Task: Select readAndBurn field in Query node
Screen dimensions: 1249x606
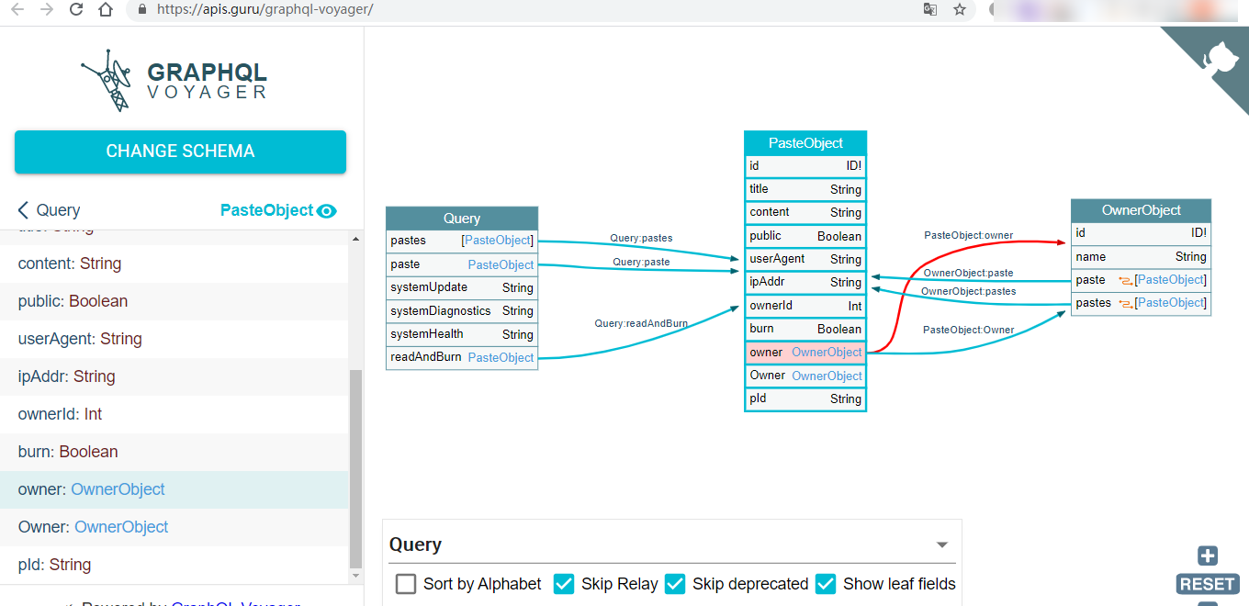Action: pos(462,357)
